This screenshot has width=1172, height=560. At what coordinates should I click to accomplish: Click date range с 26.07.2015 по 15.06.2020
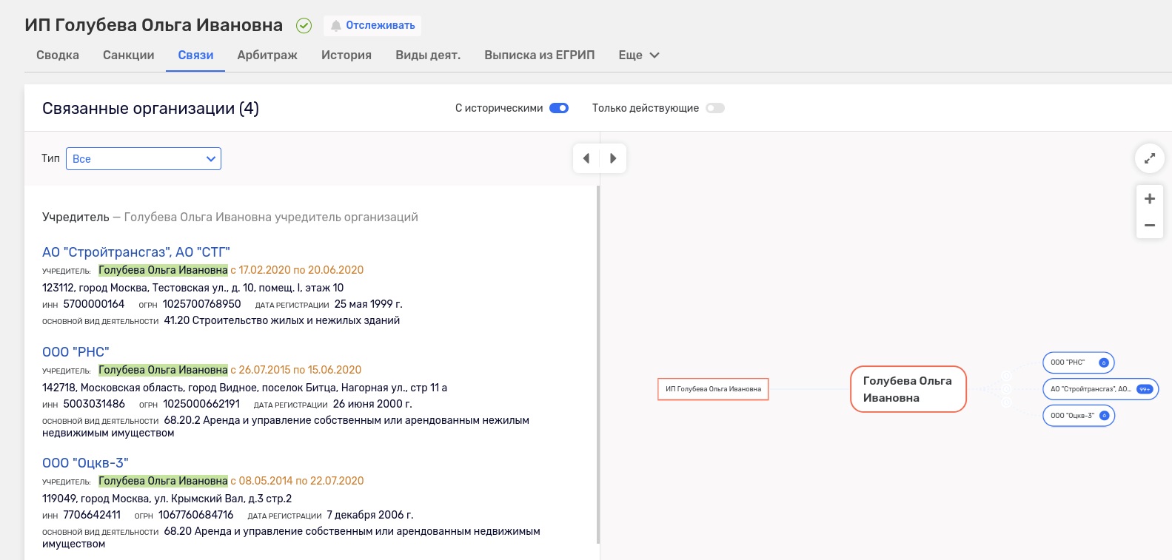(x=296, y=370)
